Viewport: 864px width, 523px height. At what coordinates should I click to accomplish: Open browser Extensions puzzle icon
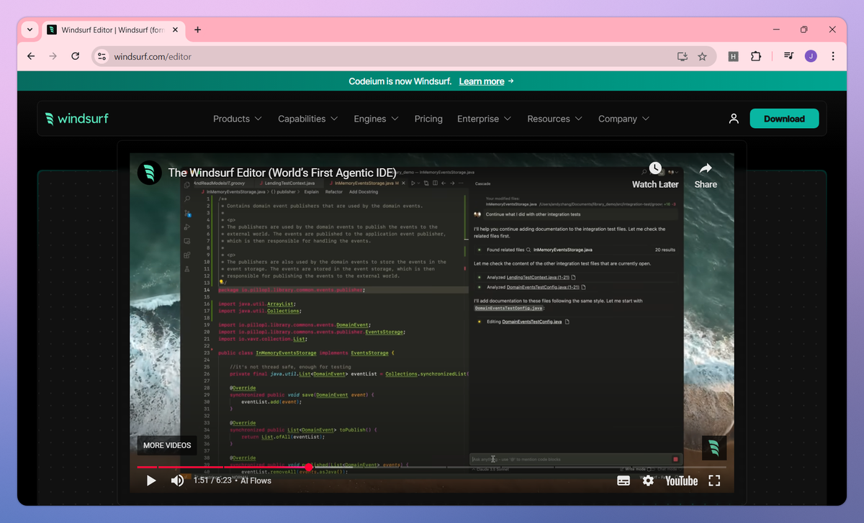756,56
